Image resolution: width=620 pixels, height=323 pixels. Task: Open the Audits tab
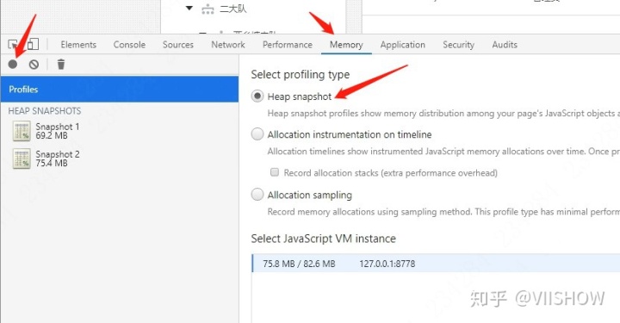(x=505, y=45)
